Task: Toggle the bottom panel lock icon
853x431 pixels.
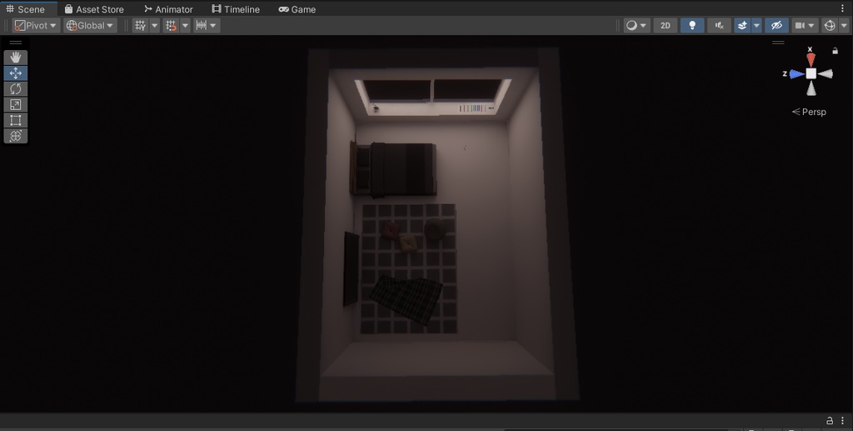Action: (x=830, y=421)
